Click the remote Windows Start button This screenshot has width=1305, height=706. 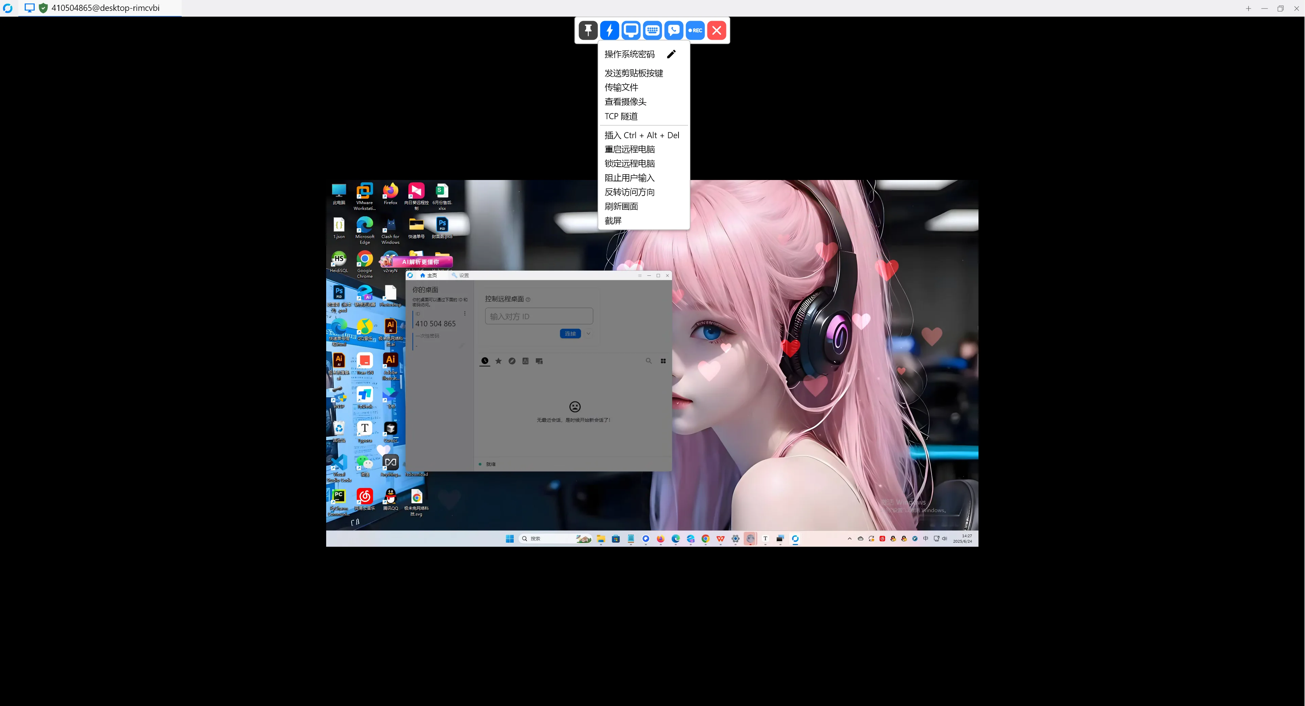[x=510, y=539]
